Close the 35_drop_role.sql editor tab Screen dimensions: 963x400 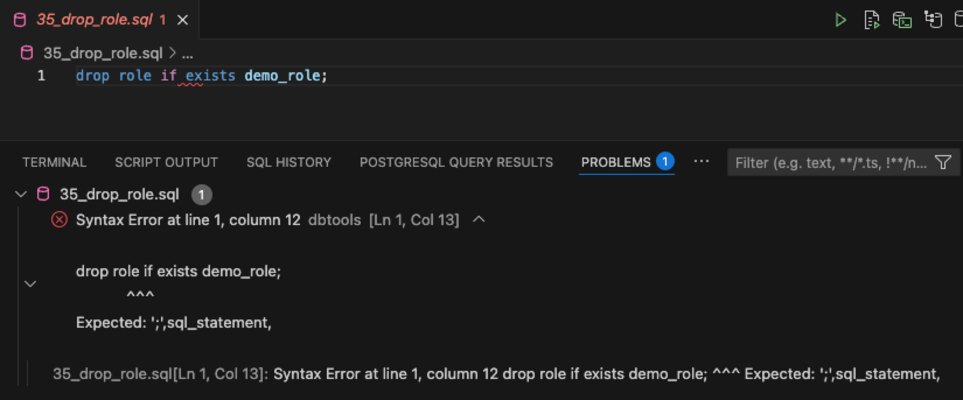183,20
